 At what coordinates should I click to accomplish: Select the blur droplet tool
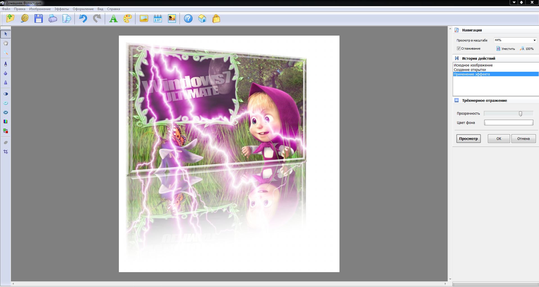pos(6,73)
